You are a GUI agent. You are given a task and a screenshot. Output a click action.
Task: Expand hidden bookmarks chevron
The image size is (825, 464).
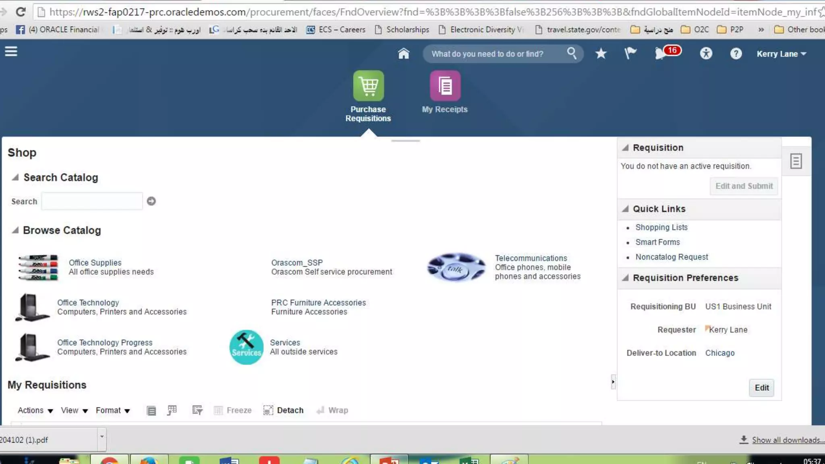tap(761, 29)
